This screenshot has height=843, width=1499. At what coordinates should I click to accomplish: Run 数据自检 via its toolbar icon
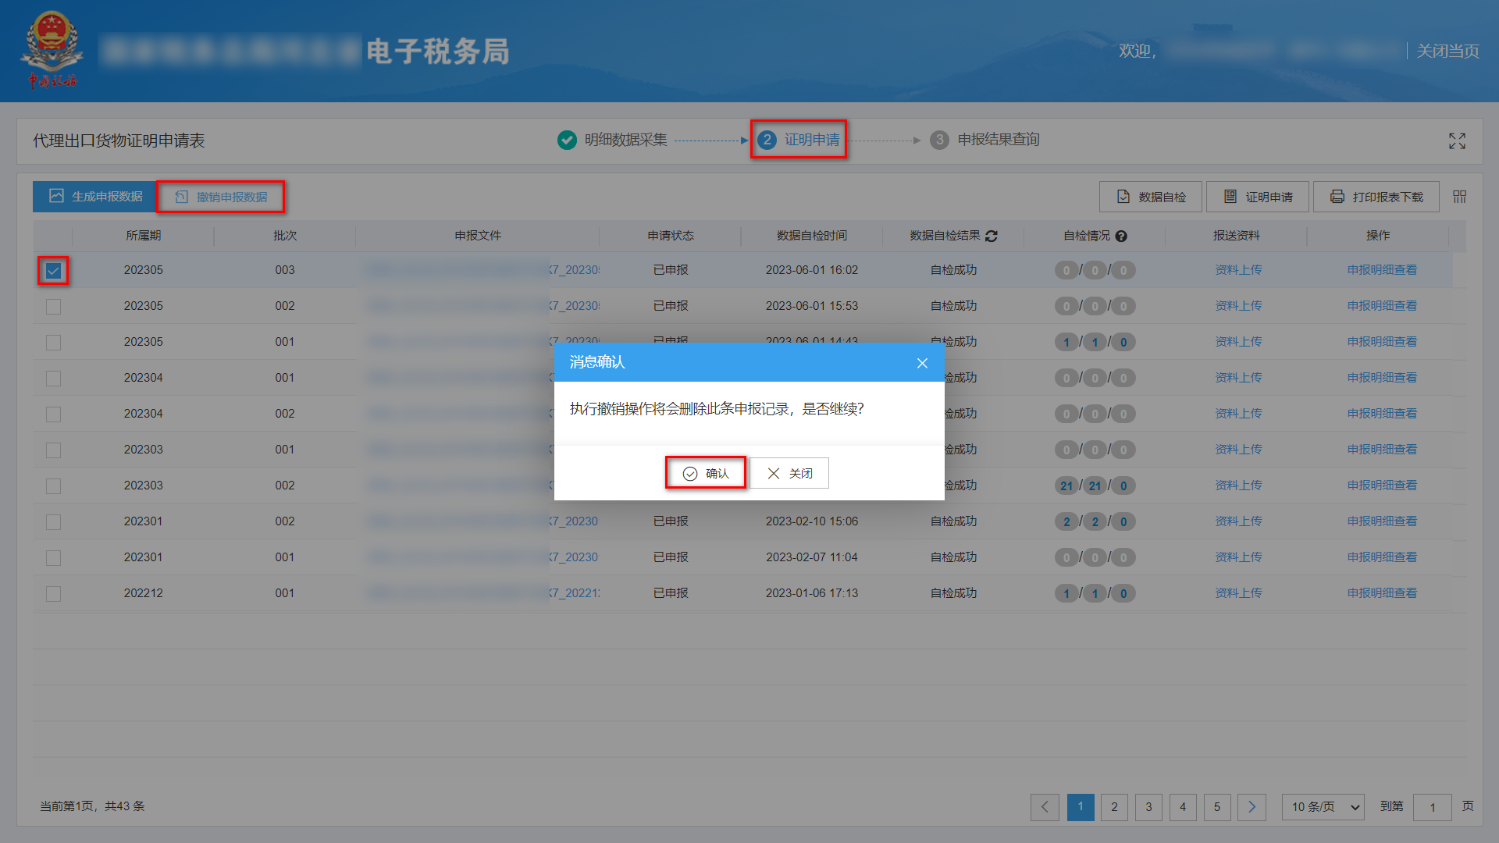click(1124, 196)
